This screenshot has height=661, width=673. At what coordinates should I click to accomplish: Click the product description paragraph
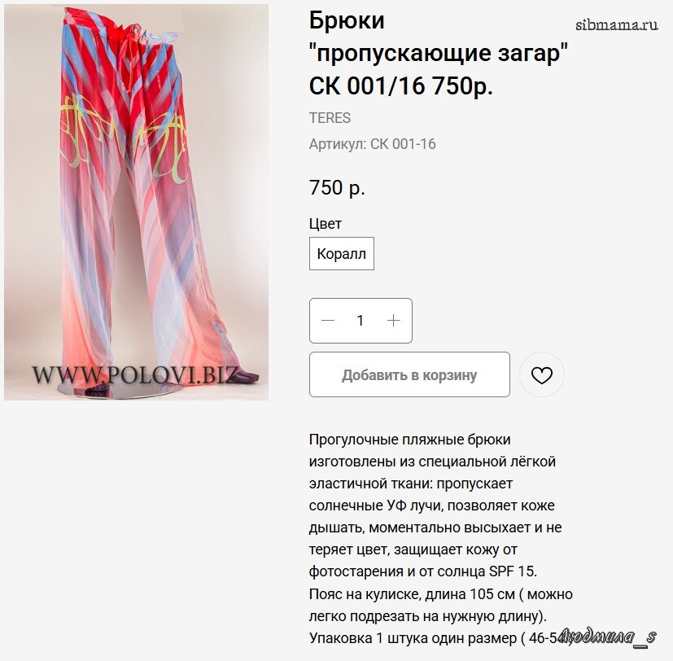pyautogui.click(x=441, y=539)
